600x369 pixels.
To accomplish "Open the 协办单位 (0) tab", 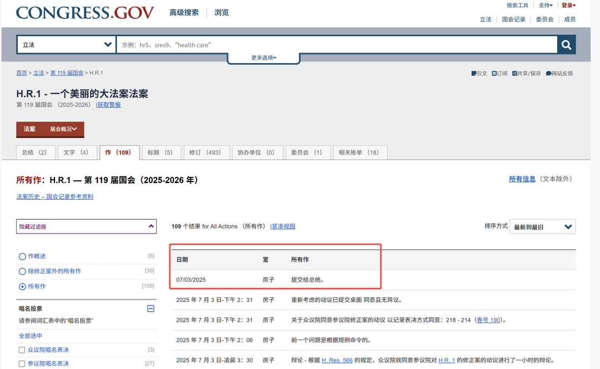I will [x=258, y=153].
